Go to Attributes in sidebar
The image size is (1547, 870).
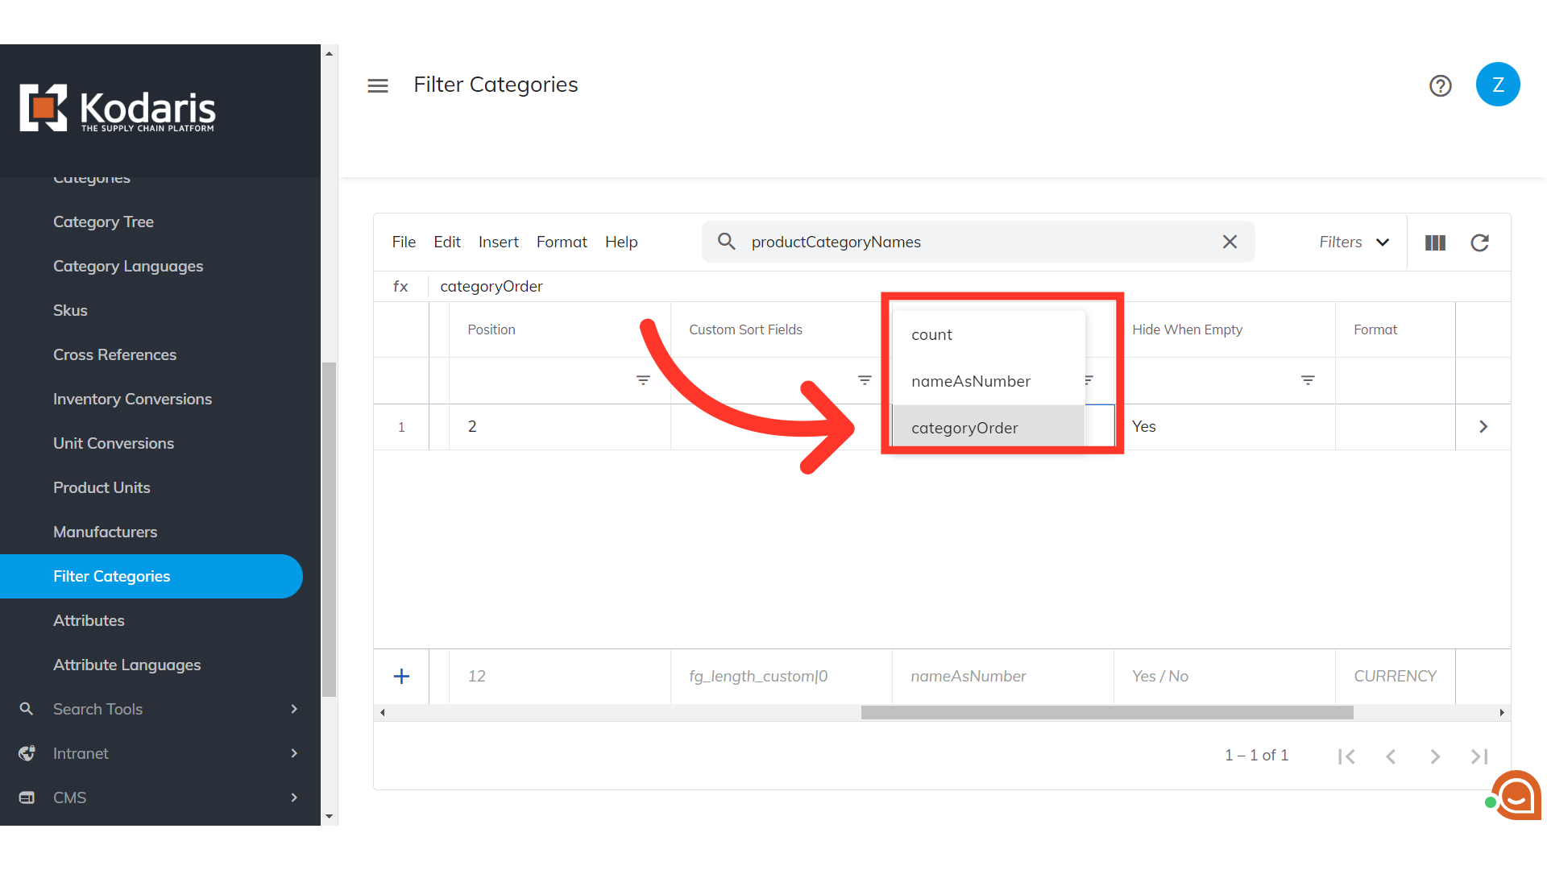[x=89, y=620]
